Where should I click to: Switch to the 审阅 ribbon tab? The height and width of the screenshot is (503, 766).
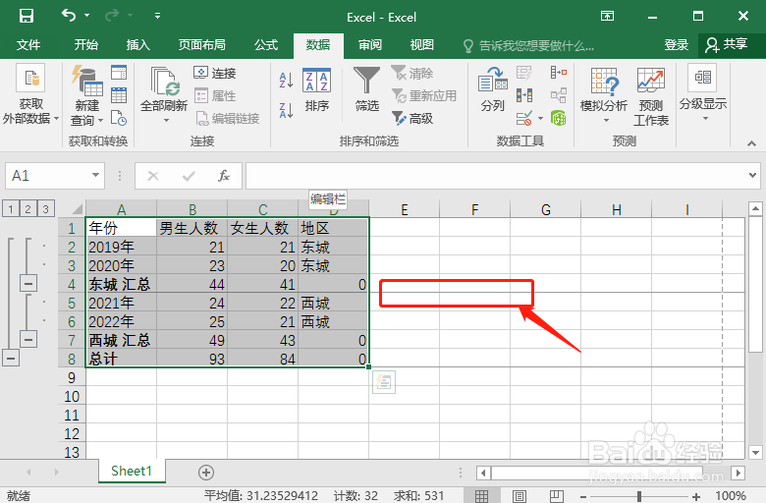point(370,45)
